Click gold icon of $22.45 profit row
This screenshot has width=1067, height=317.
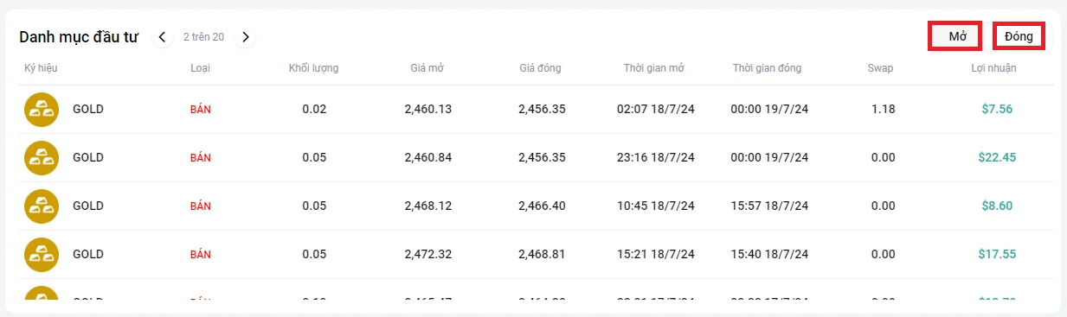click(41, 158)
